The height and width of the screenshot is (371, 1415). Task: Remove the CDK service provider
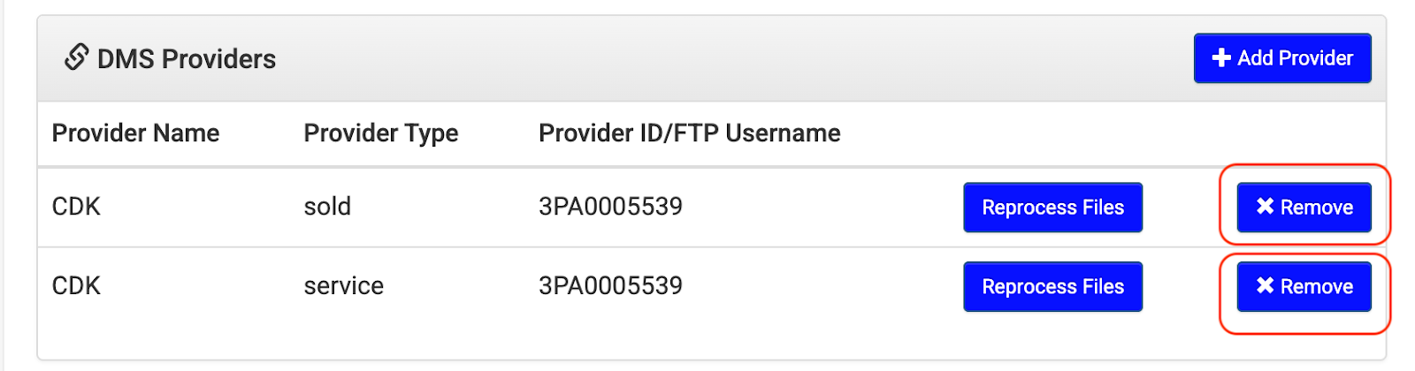coord(1304,287)
